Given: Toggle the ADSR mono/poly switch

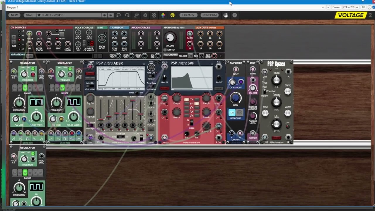Looking at the screenshot, I should coord(151,76).
